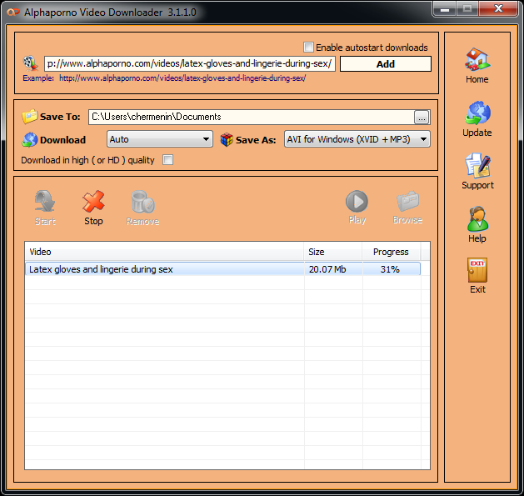Click the film reel icon beside URL field
This screenshot has width=524, height=496.
[x=31, y=63]
